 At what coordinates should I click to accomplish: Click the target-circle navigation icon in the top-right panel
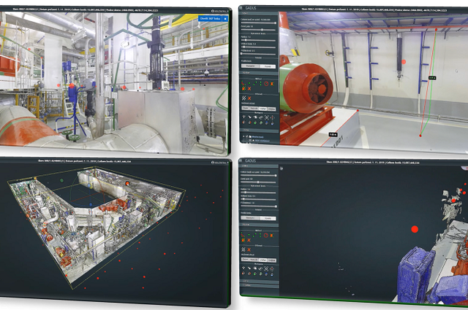pyautogui.click(x=267, y=117)
